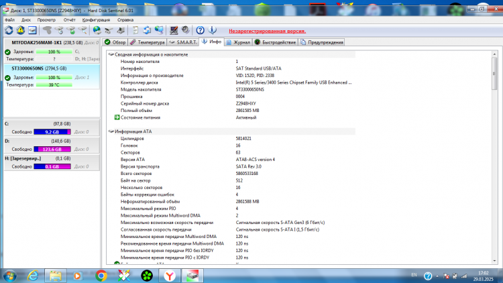The width and height of the screenshot is (503, 283).
Task: Switch to the Быстродействие tab
Action: (275, 42)
